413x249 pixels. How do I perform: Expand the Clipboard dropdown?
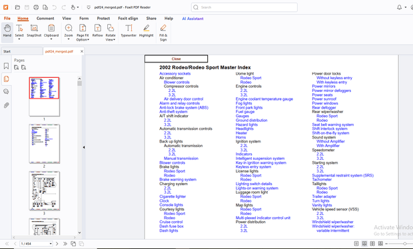click(51, 39)
